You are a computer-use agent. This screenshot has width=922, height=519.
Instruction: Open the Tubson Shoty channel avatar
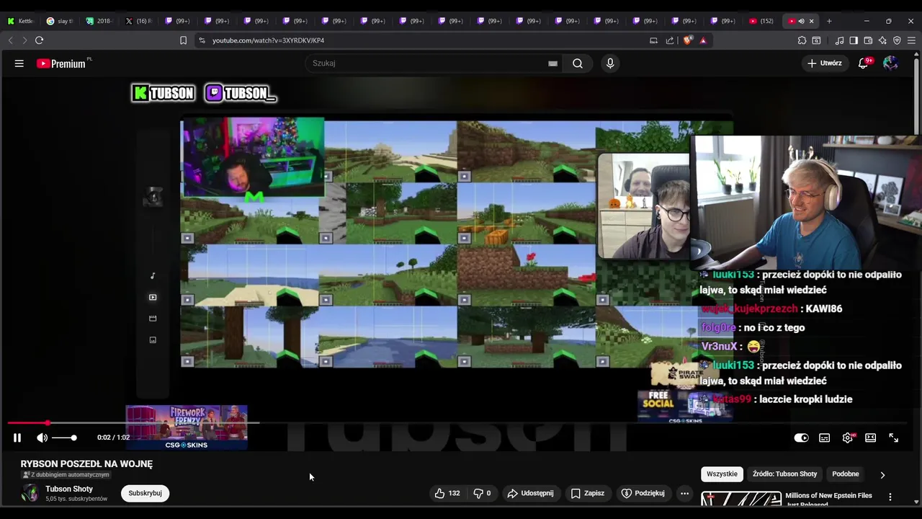tap(30, 493)
